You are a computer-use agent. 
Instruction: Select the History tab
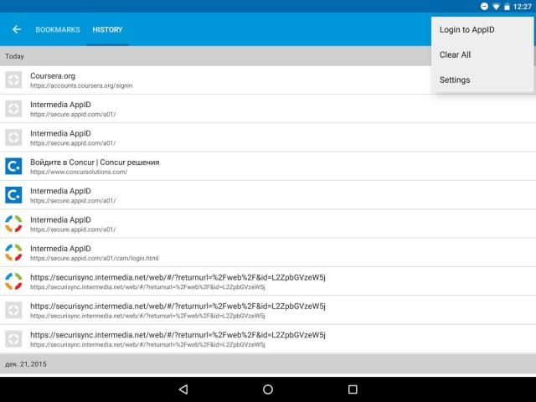[107, 30]
